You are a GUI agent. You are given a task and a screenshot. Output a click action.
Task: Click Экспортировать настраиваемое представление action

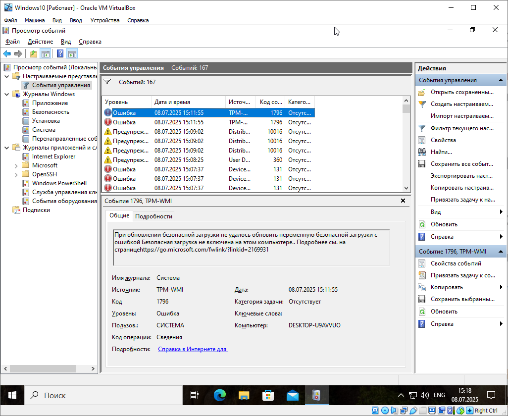[461, 176]
